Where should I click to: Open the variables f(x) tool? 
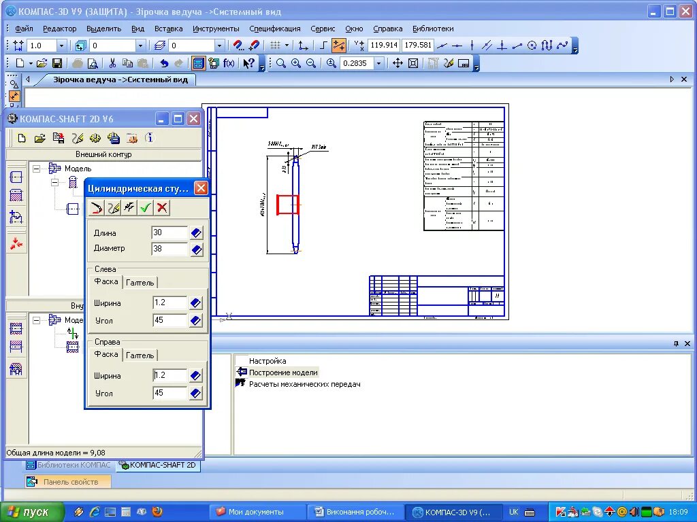click(x=229, y=63)
